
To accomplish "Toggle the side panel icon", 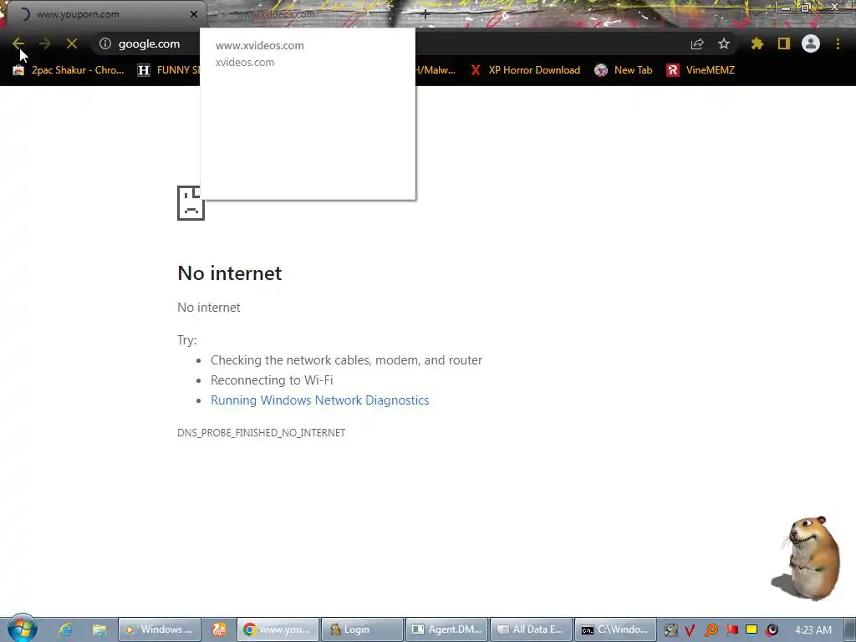I will tap(784, 43).
